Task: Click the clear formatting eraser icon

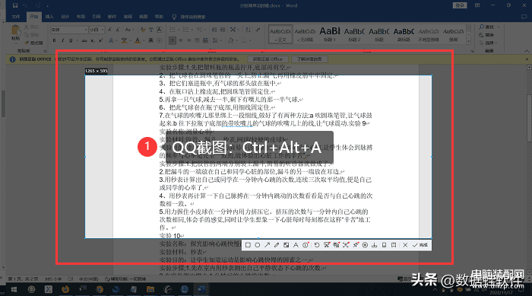Action: 143,30
